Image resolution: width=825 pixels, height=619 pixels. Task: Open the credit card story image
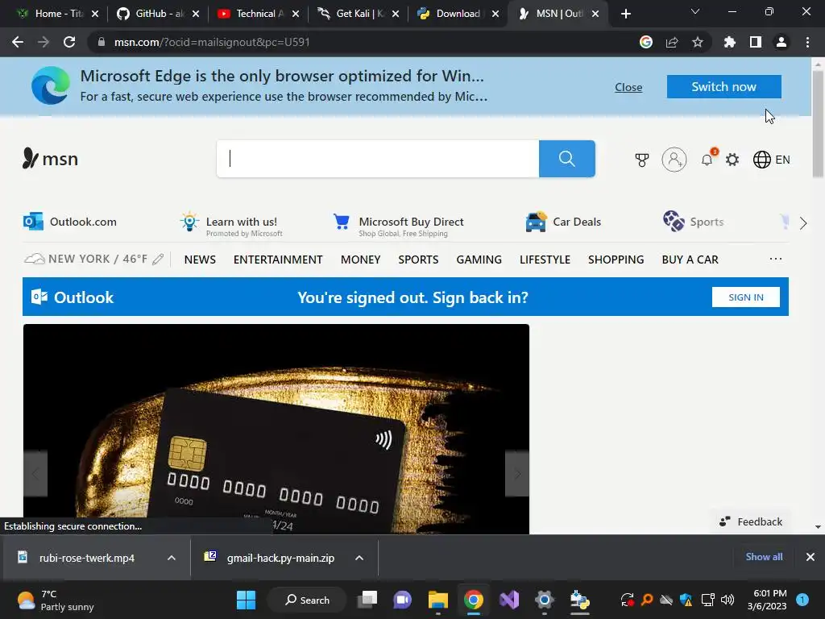pyautogui.click(x=276, y=429)
